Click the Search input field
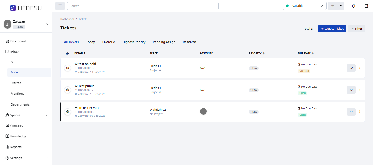The image size is (373, 165). click(x=143, y=6)
